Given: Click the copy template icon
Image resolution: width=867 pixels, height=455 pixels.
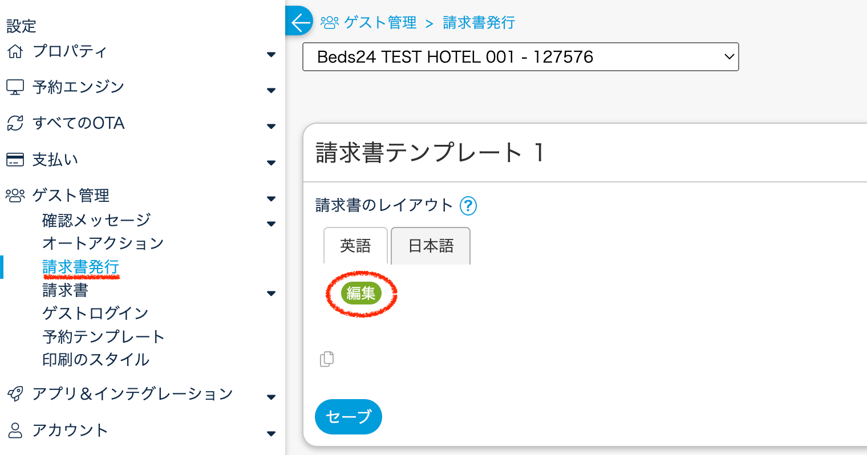Looking at the screenshot, I should (x=327, y=359).
